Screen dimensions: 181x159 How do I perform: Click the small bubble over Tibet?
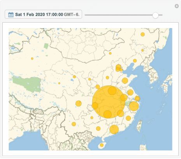pyautogui.click(x=59, y=83)
